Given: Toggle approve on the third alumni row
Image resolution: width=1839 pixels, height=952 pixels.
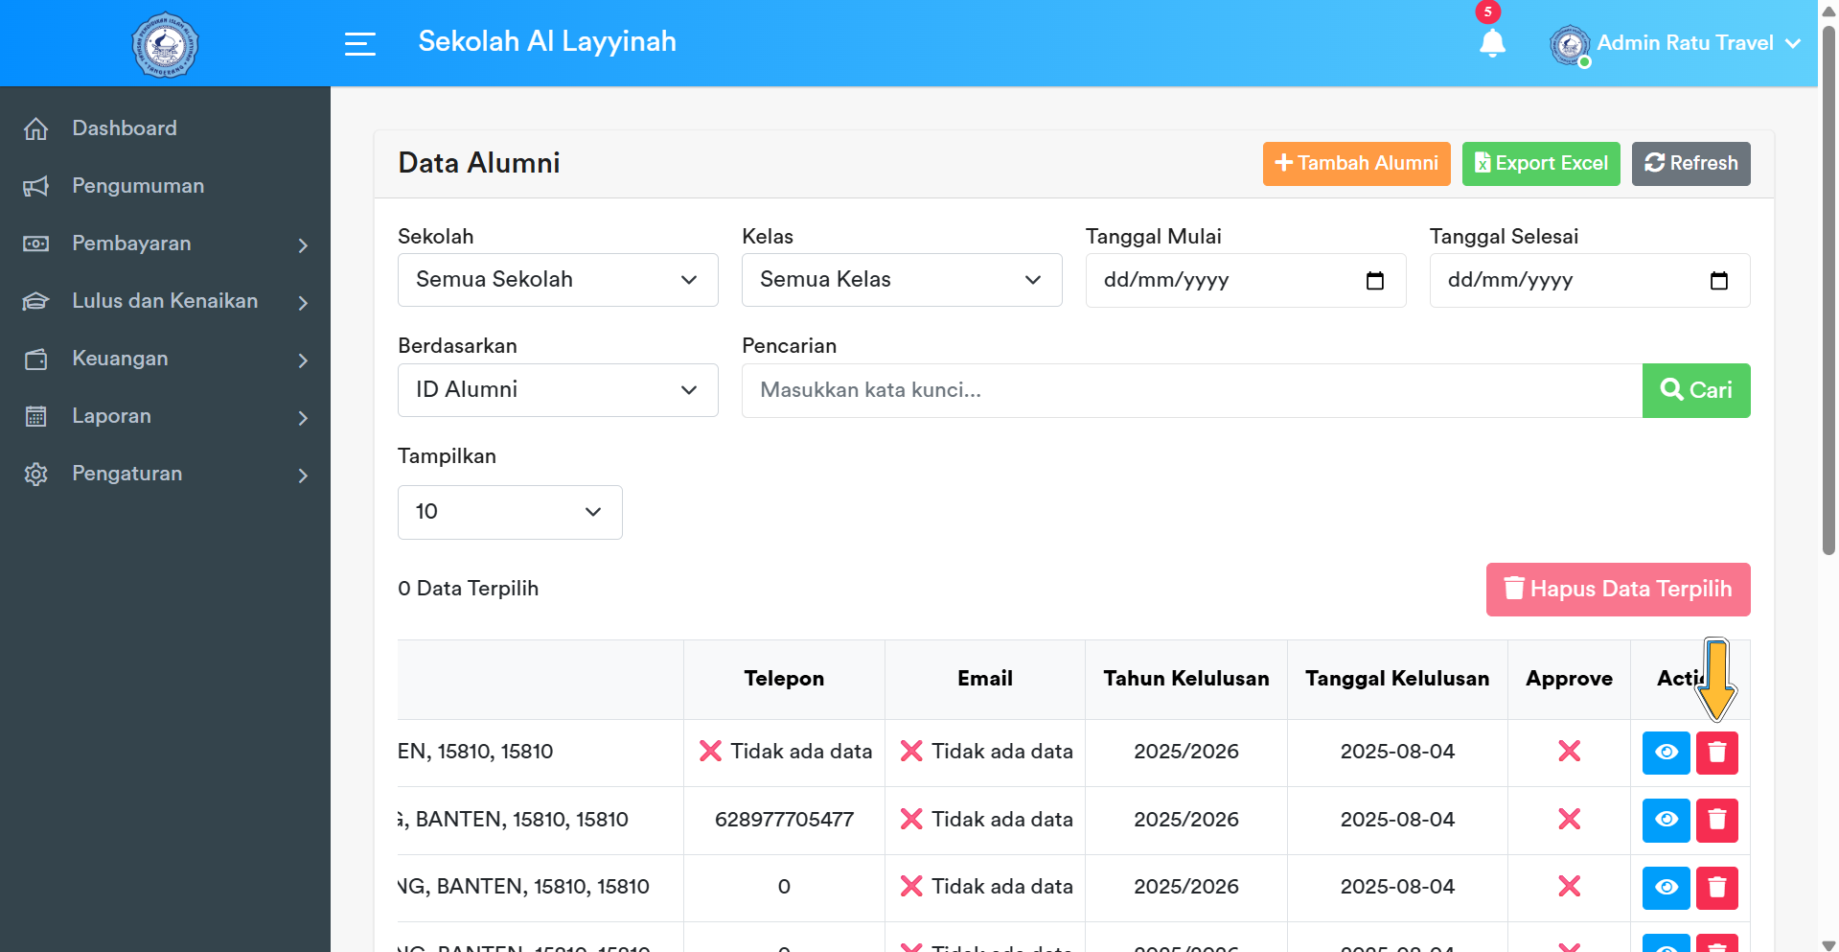Looking at the screenshot, I should click(1569, 887).
